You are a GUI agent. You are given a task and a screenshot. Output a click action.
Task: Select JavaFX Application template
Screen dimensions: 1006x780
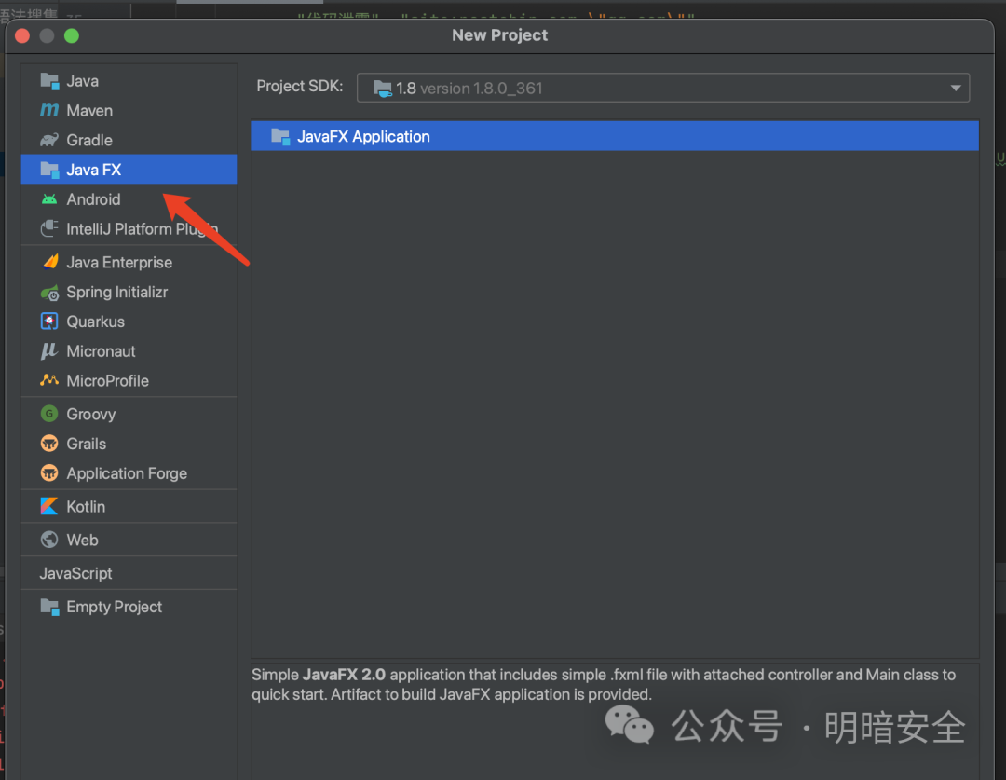(x=363, y=137)
